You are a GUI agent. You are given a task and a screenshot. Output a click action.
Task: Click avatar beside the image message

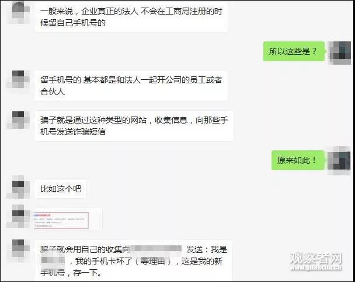pos(18,216)
